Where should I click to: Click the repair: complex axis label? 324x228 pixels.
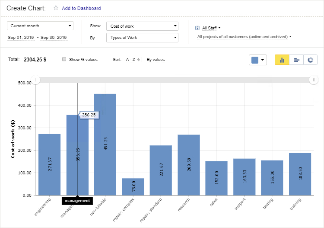tap(124, 210)
